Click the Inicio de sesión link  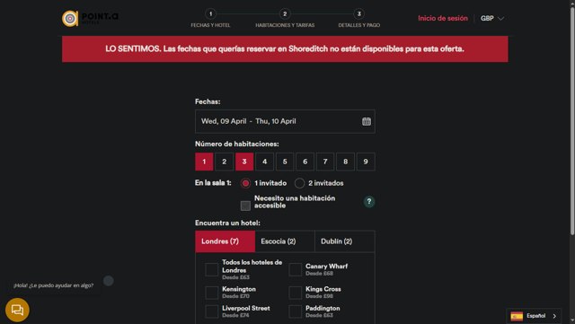tap(443, 18)
